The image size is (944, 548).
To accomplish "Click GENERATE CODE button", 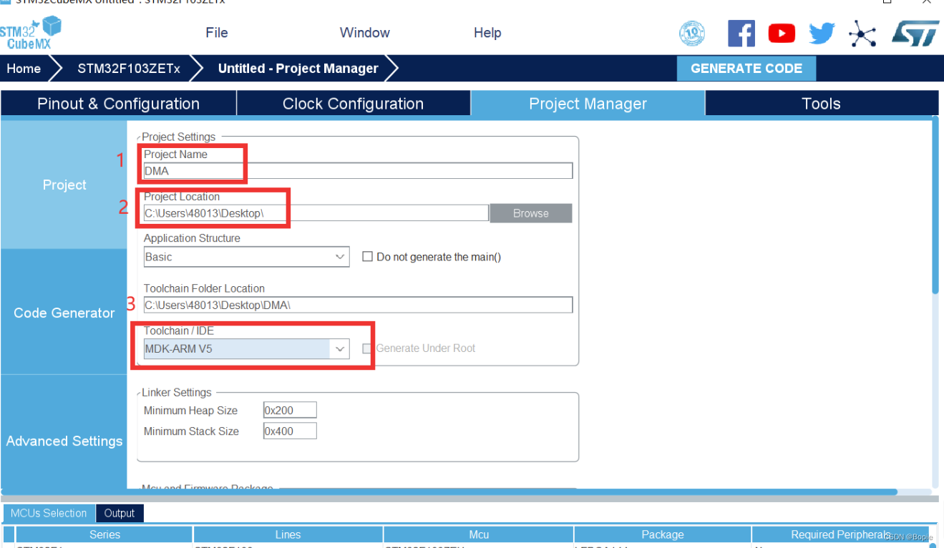I will (746, 69).
